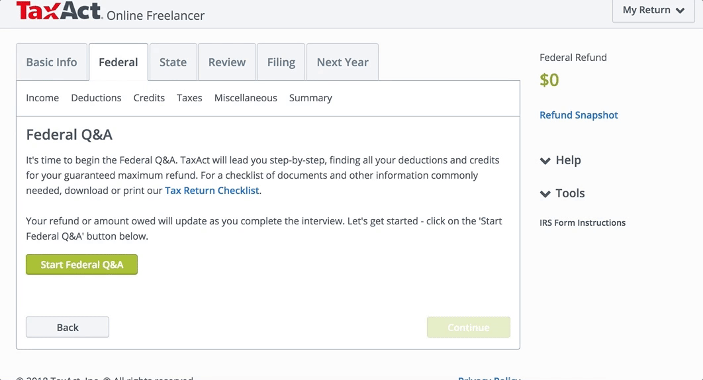Click the Online Freelancer product title
This screenshot has width=703, height=380.
156,16
